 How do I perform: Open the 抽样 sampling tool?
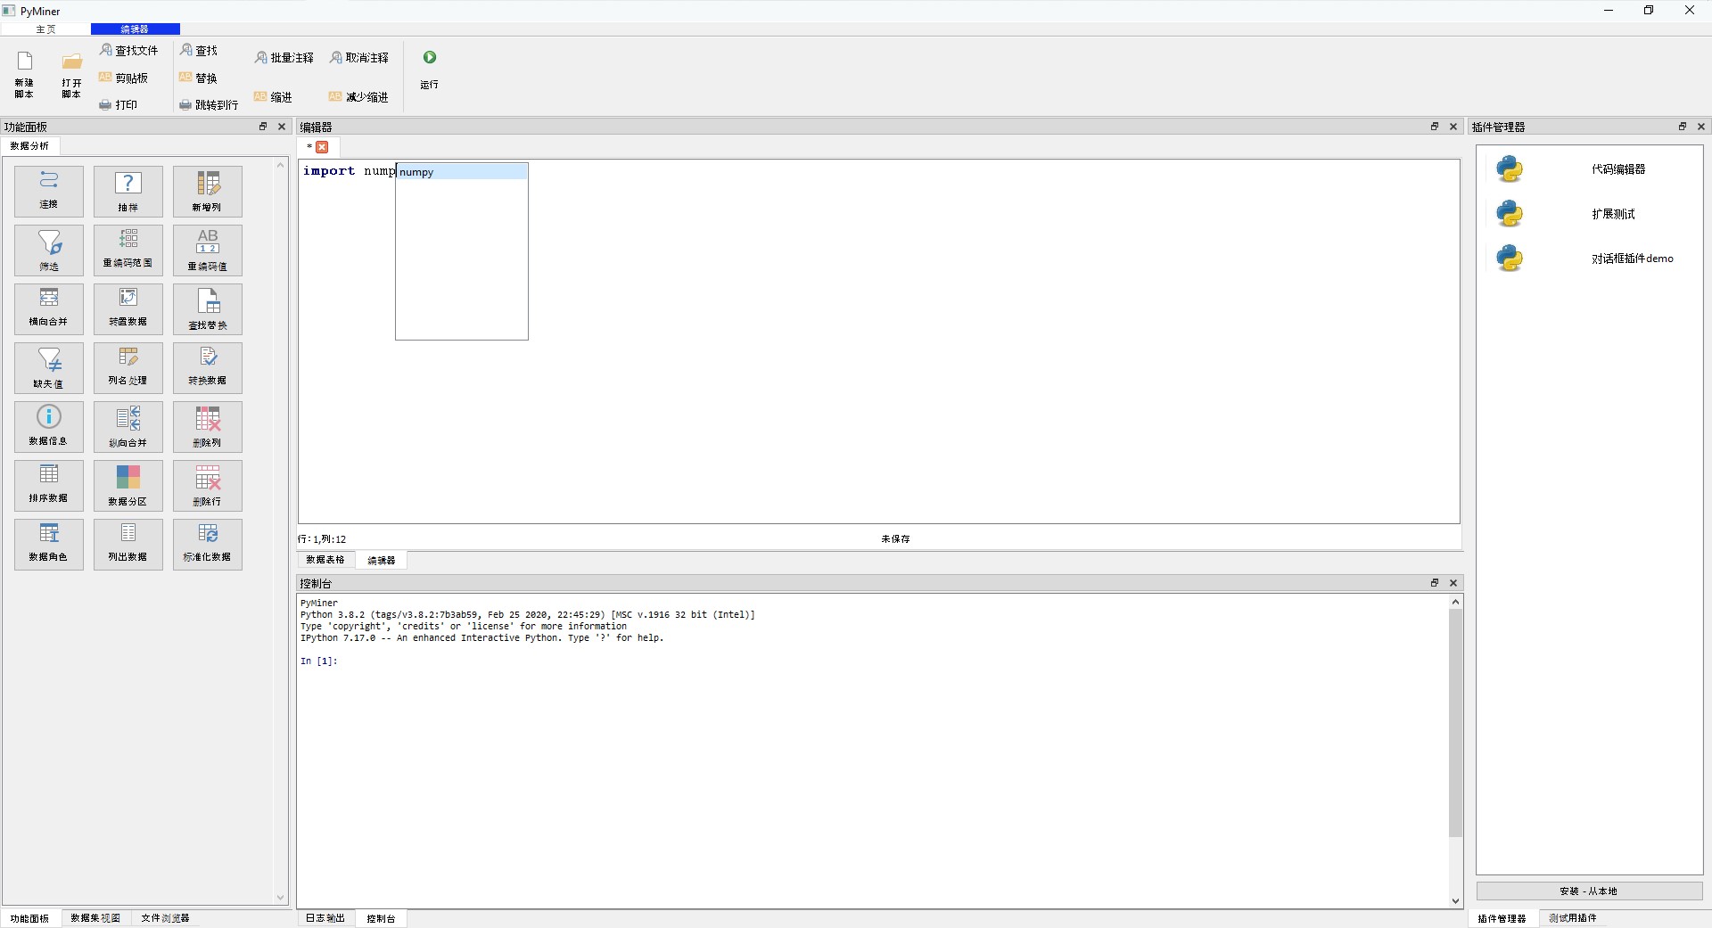click(x=128, y=191)
